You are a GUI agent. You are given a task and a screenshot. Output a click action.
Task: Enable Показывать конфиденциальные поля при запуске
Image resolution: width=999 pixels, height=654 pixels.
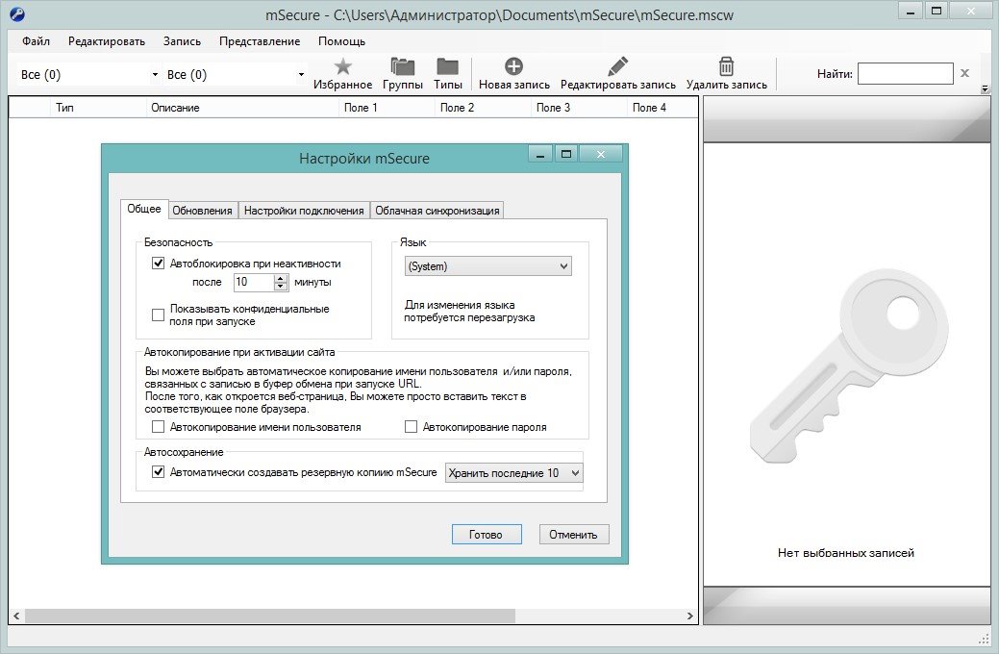pyautogui.click(x=158, y=314)
